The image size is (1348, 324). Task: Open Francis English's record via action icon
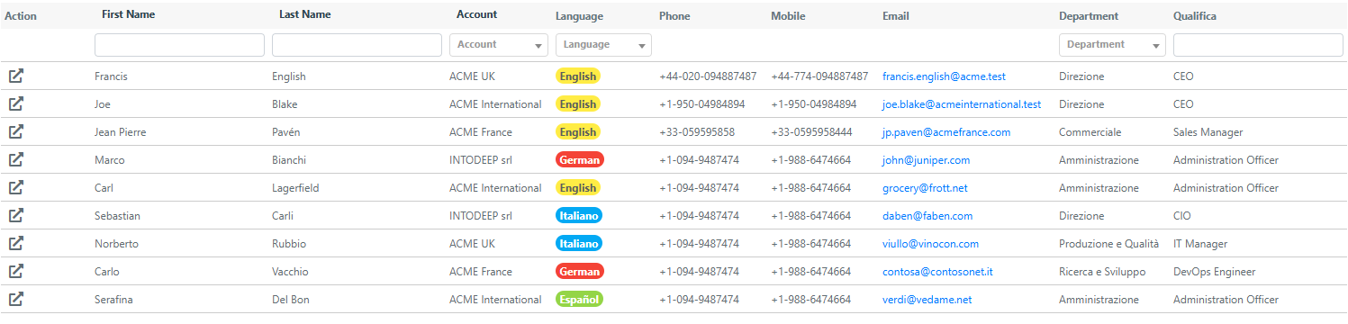click(16, 76)
